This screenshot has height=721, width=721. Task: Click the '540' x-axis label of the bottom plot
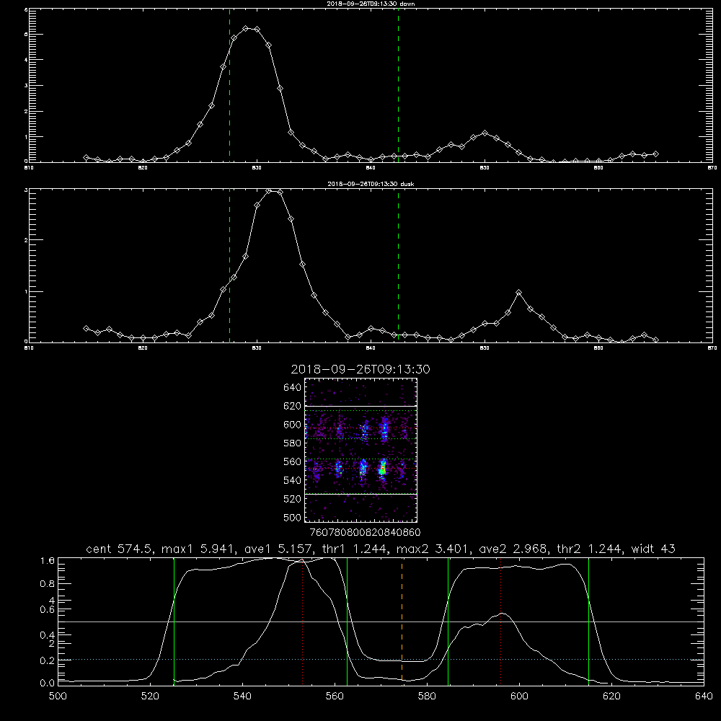pos(242,696)
